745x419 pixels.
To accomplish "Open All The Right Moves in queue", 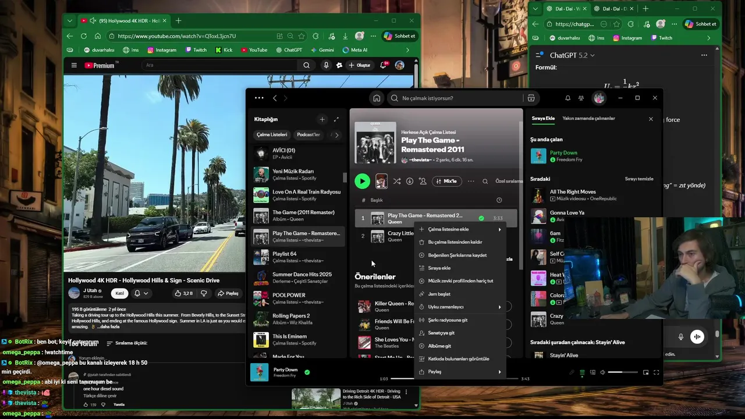I will 593,195.
